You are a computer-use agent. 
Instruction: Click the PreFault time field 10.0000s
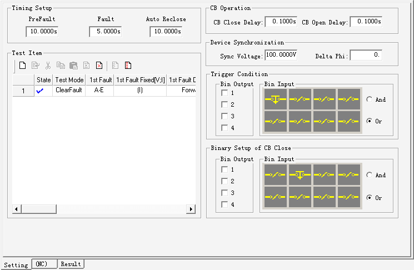point(42,32)
